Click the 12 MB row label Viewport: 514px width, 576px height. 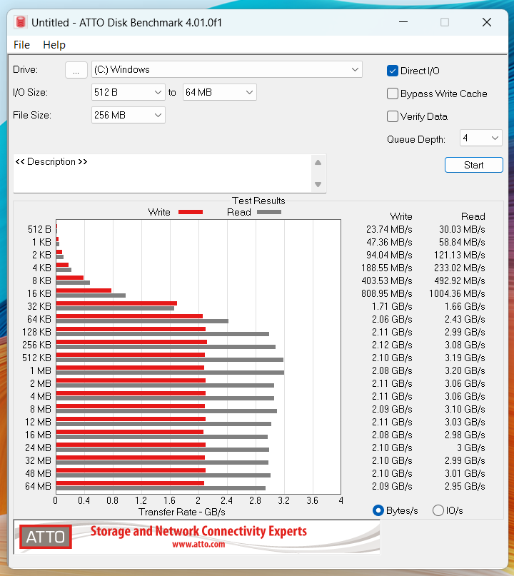coord(39,422)
